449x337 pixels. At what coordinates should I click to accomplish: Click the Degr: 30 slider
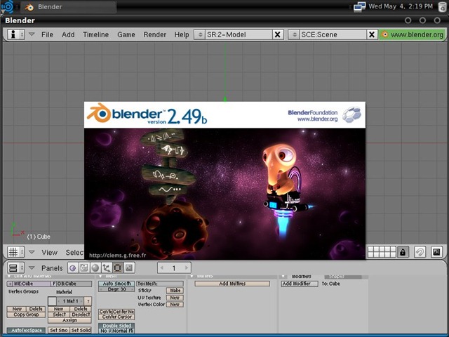[x=116, y=289]
